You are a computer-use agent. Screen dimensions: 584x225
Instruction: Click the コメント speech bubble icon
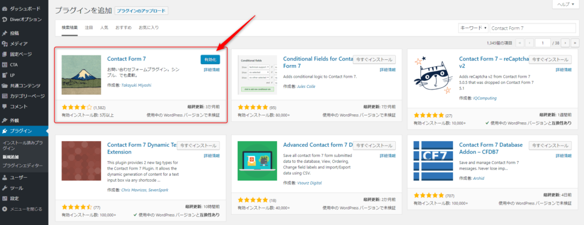pyautogui.click(x=5, y=106)
